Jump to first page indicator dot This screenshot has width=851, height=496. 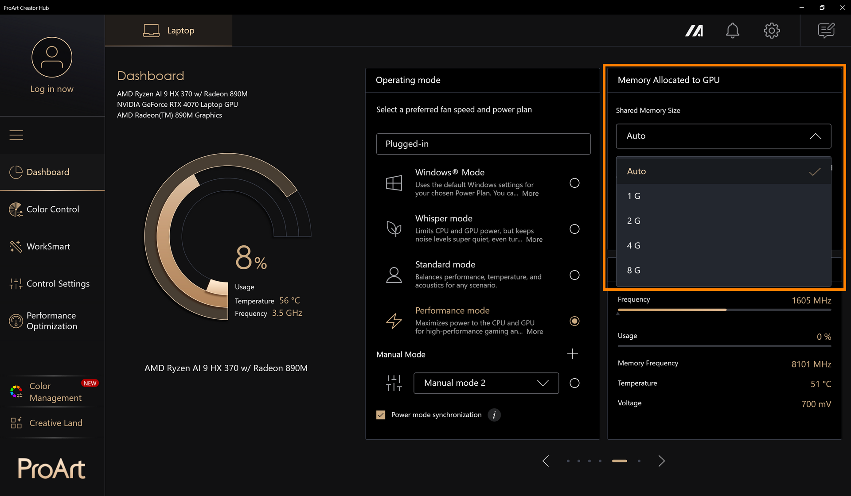pyautogui.click(x=568, y=461)
